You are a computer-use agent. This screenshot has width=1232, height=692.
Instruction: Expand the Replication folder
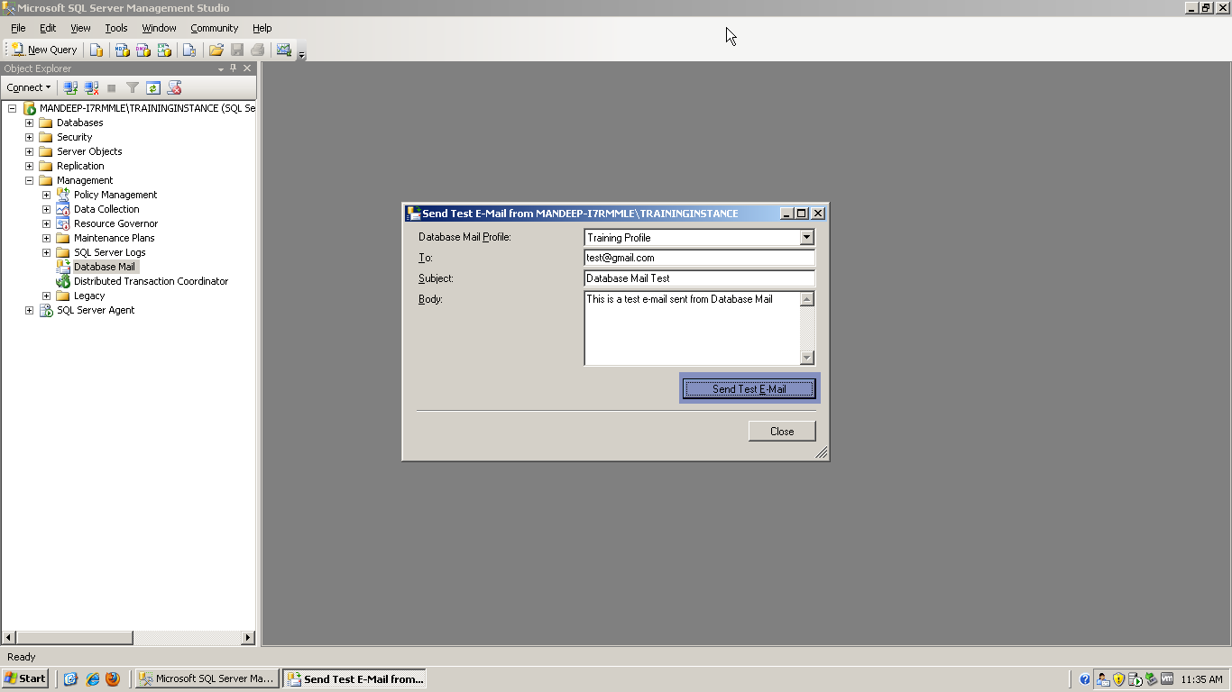point(29,166)
